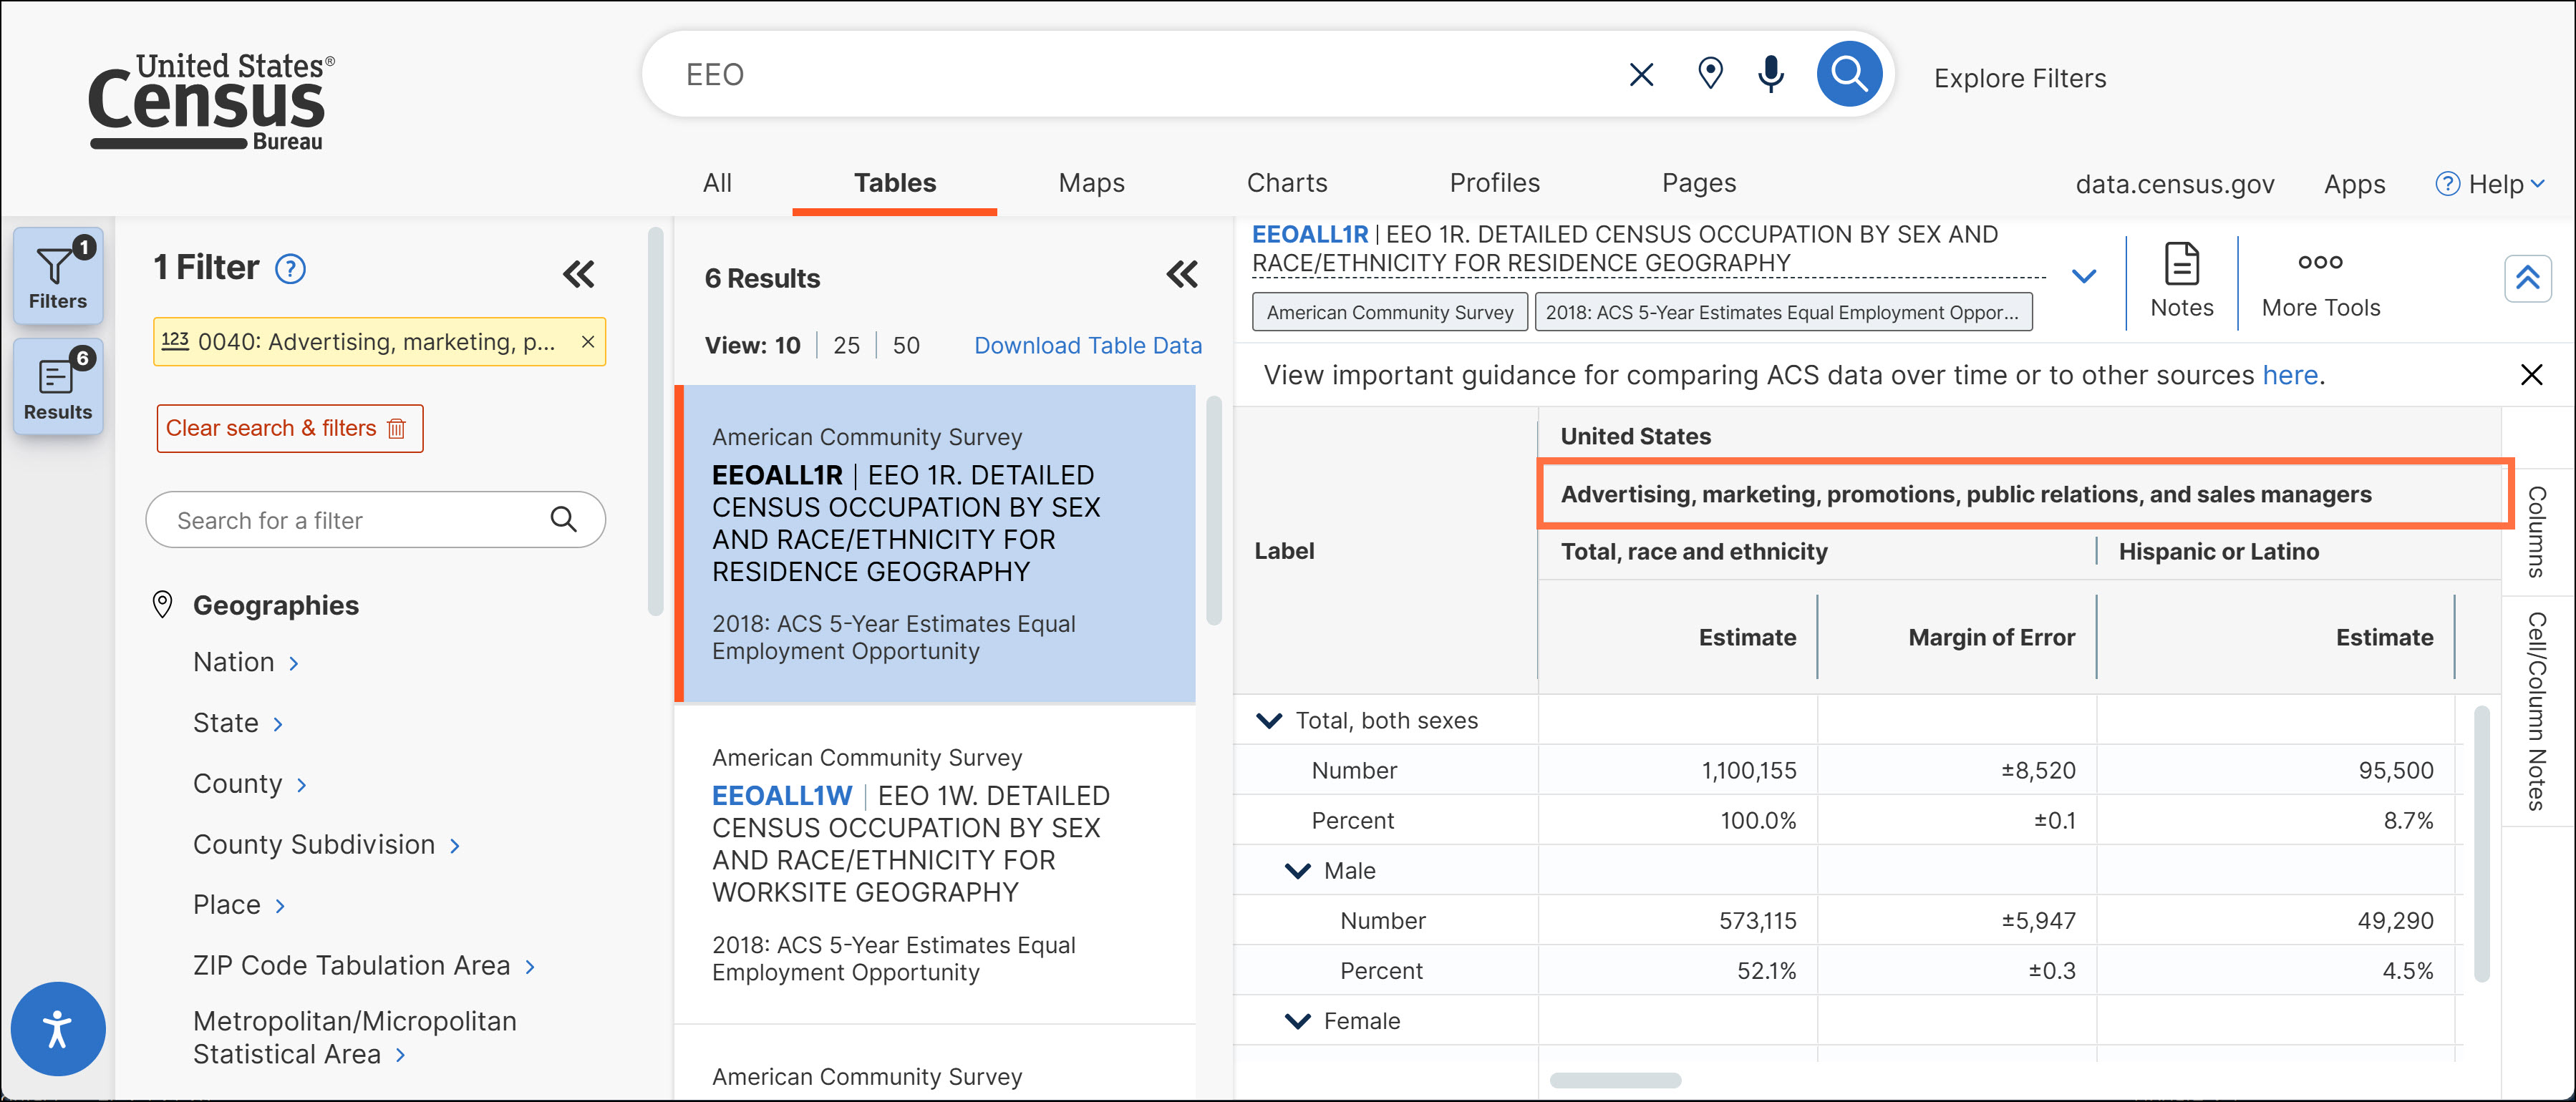
Task: Remove the 0040 Advertising filter chip
Action: [588, 341]
